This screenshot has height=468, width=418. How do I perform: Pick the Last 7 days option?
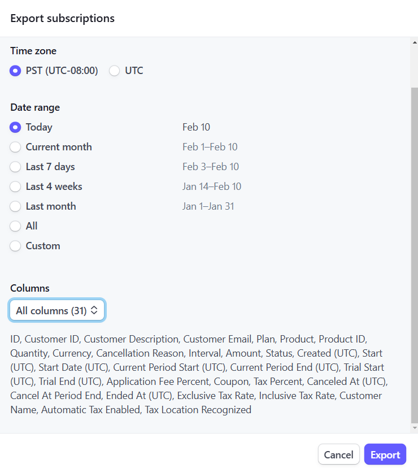15,167
